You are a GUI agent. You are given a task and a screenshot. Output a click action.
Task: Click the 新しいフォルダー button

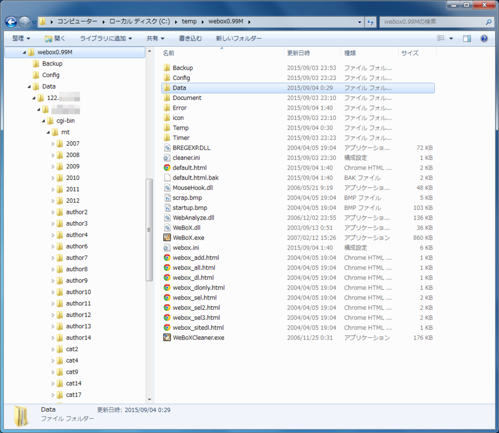click(x=239, y=38)
